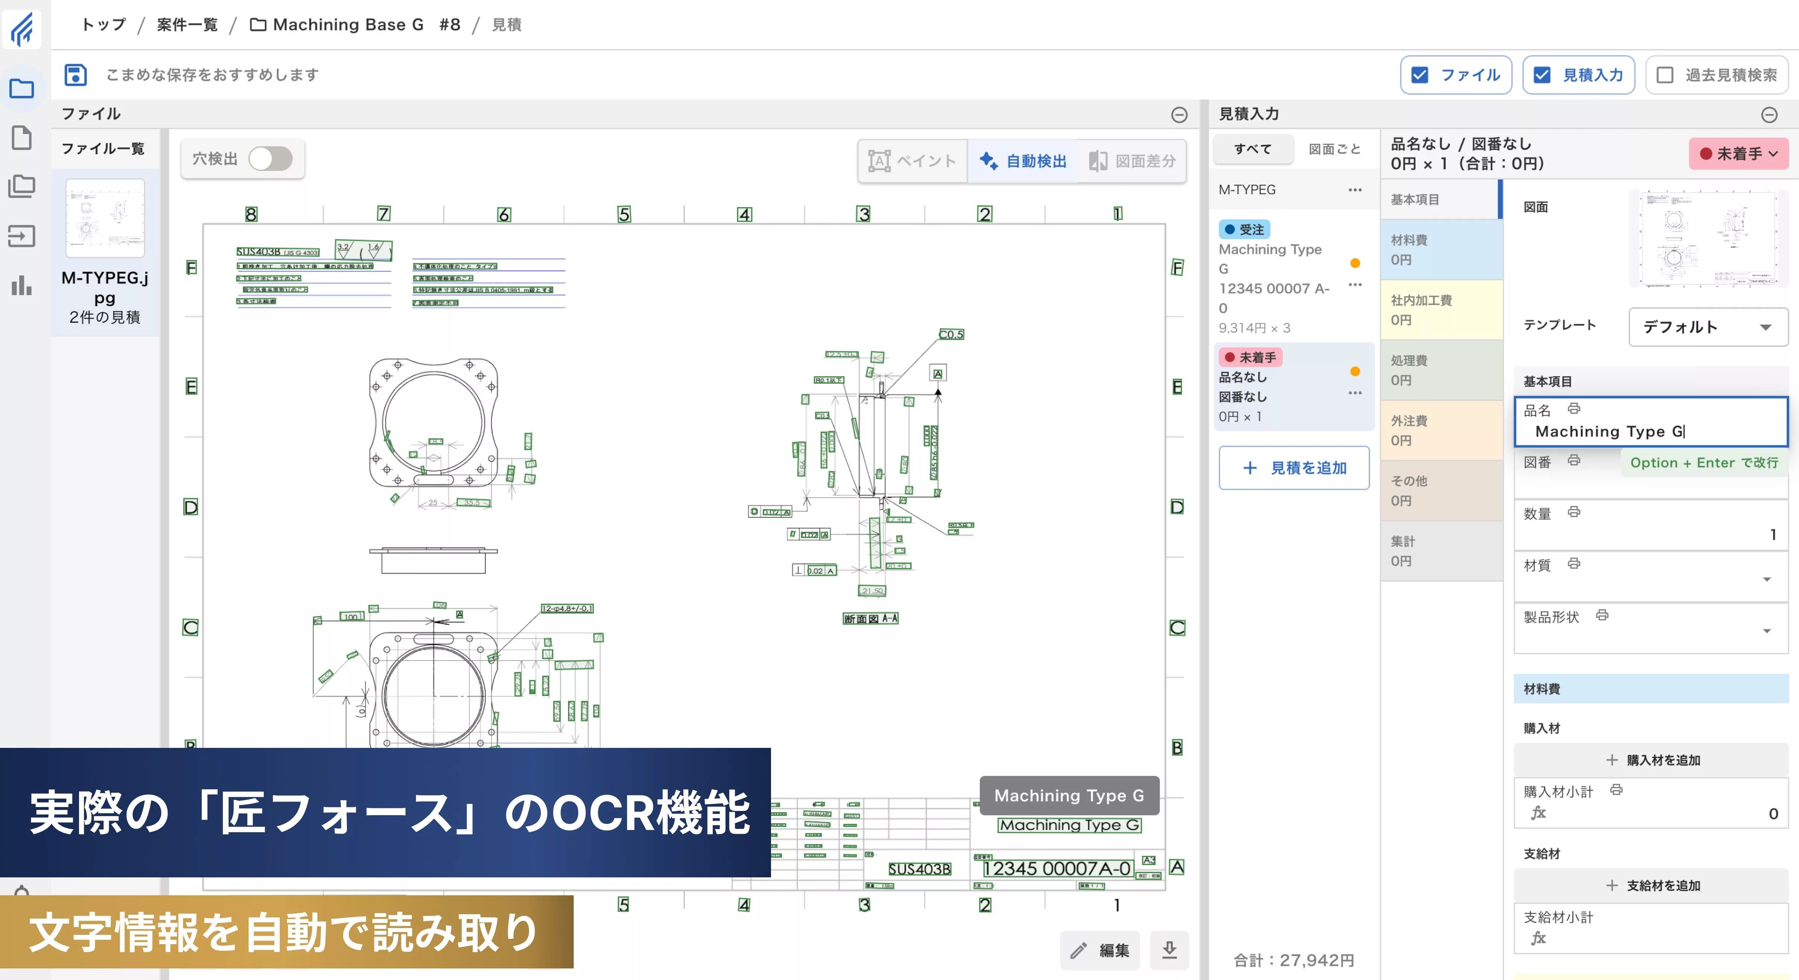Go to トップ breadcrumb link
1799x980 pixels.
coord(103,25)
